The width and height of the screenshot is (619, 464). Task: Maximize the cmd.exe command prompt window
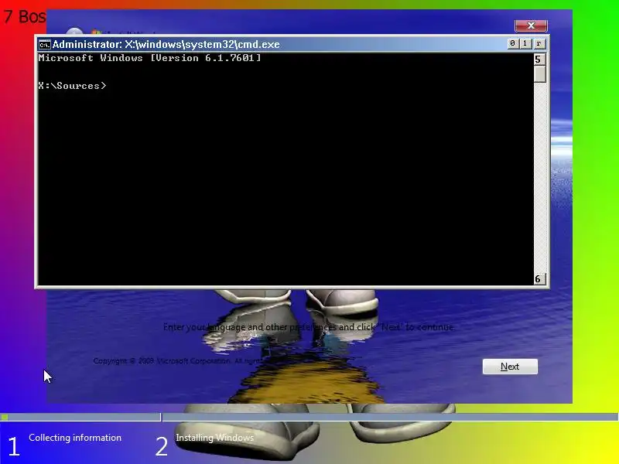coord(525,43)
